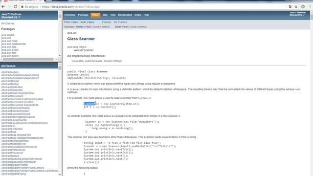
Task: Click the packages frame horizontal scrollbar right arrow
Action: tap(56, 59)
